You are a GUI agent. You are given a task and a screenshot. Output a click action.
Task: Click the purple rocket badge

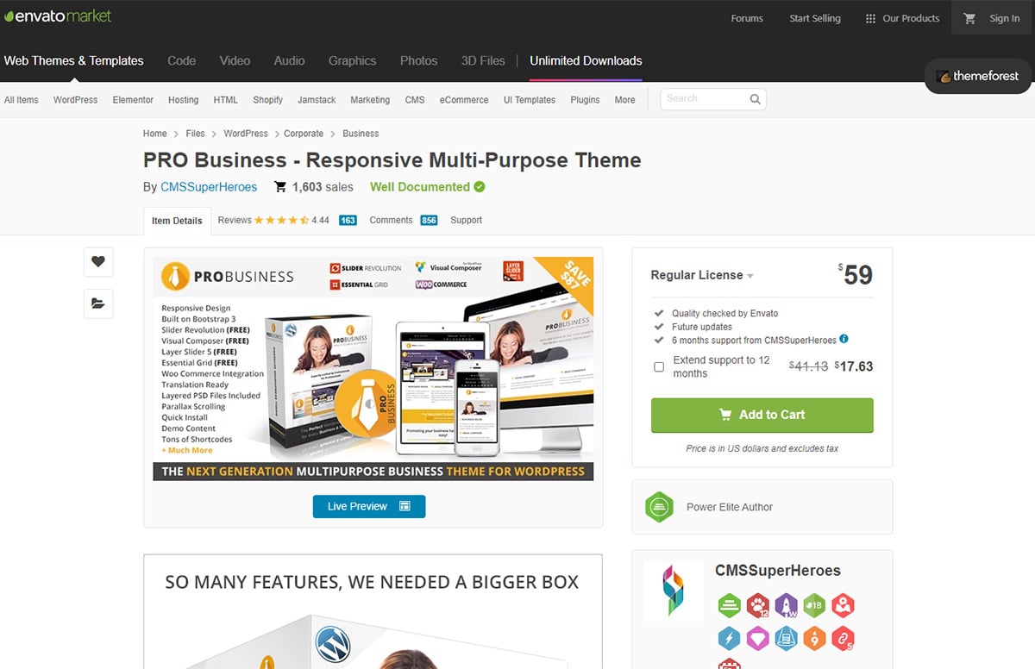pyautogui.click(x=787, y=605)
